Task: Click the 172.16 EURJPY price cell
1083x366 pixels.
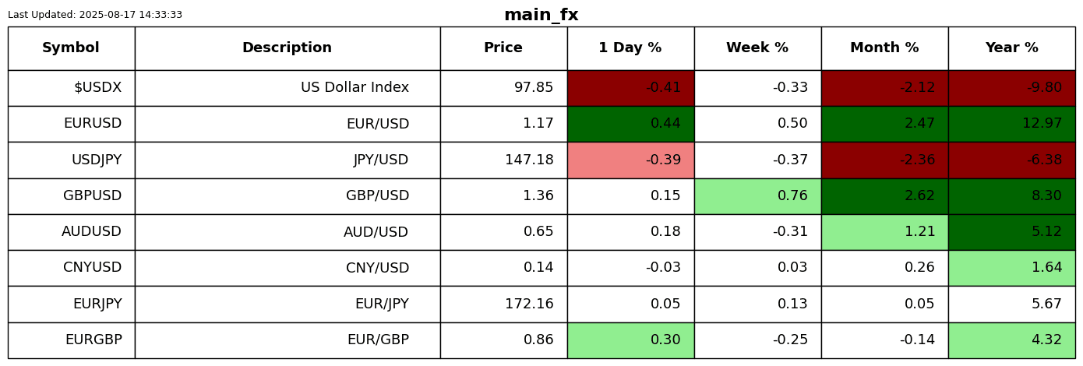Action: (503, 304)
